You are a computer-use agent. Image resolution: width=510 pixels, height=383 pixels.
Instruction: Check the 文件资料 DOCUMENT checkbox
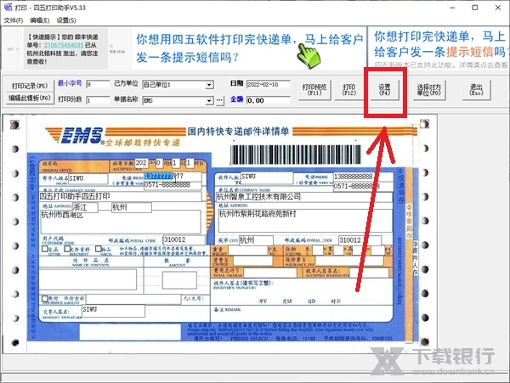(x=67, y=249)
